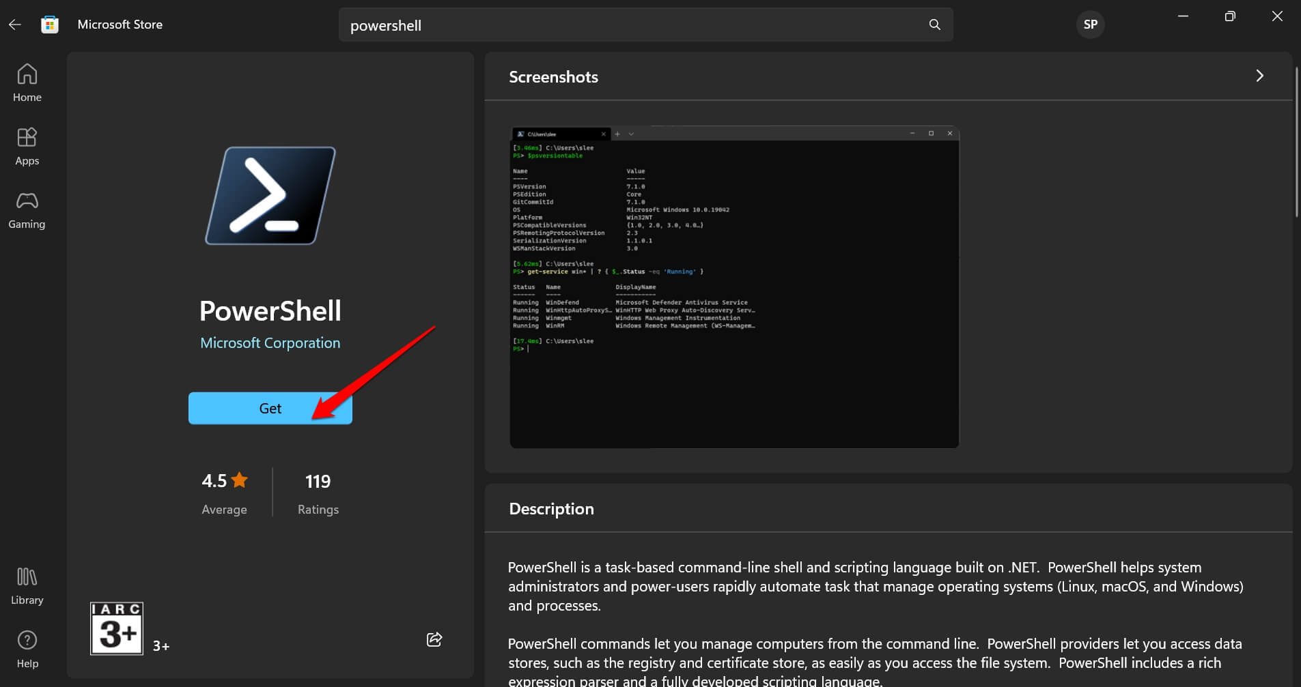The width and height of the screenshot is (1301, 687).
Task: Open Apps in the sidebar
Action: (27, 147)
